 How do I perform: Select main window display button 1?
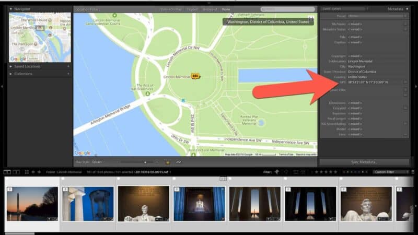click(7, 172)
